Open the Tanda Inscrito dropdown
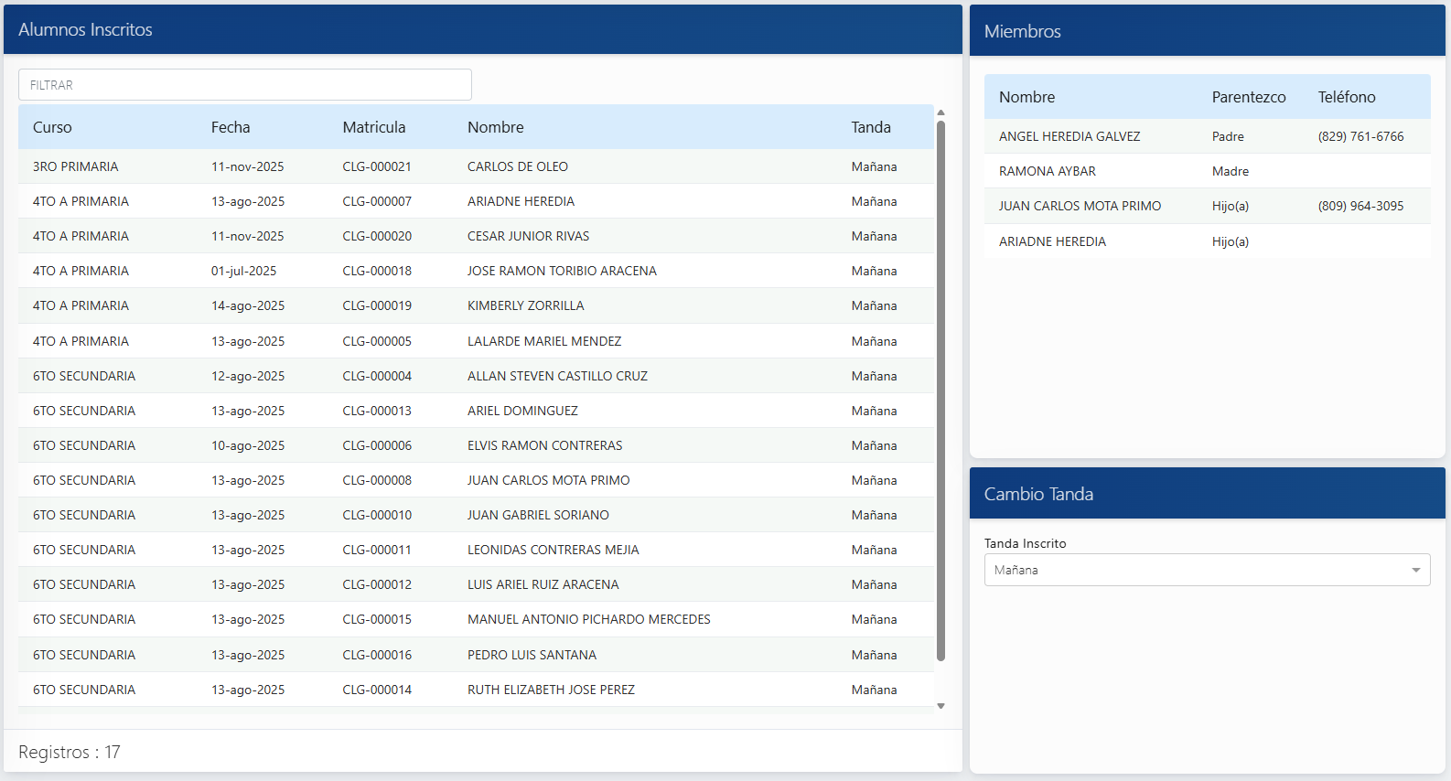1451x781 pixels. (x=1206, y=570)
